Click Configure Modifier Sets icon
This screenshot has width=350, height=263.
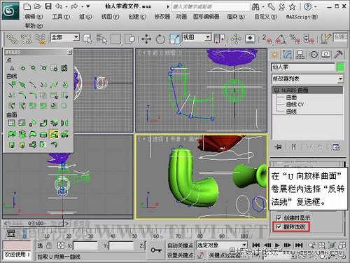[x=336, y=147]
